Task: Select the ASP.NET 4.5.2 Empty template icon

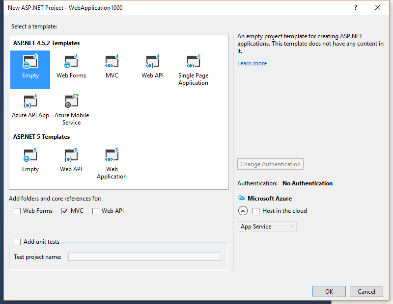Action: coord(30,62)
